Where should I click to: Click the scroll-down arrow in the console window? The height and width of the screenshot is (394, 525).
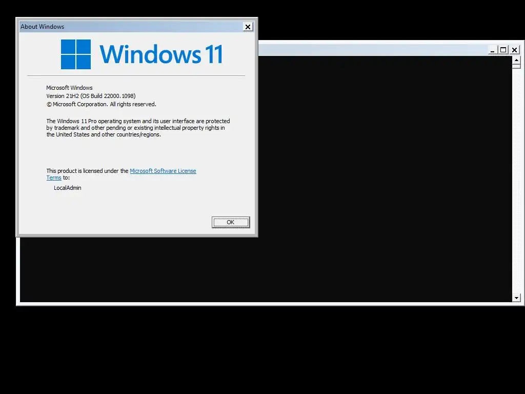point(516,298)
